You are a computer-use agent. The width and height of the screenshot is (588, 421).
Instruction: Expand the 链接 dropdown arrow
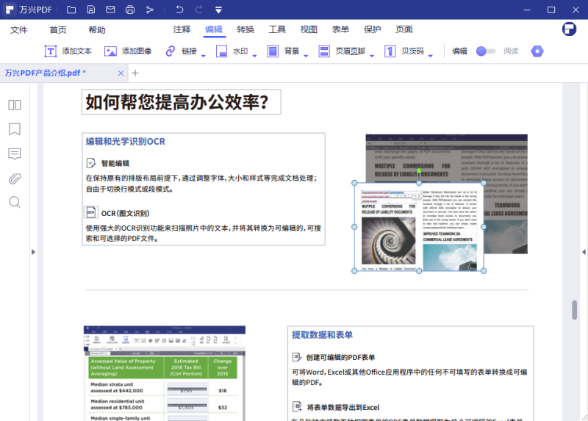coord(204,56)
